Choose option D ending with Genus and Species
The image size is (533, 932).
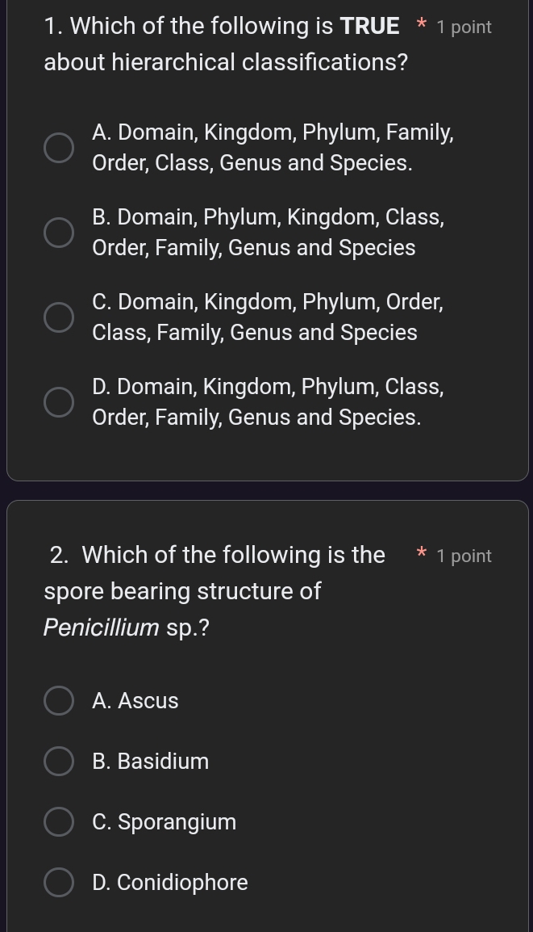(59, 402)
